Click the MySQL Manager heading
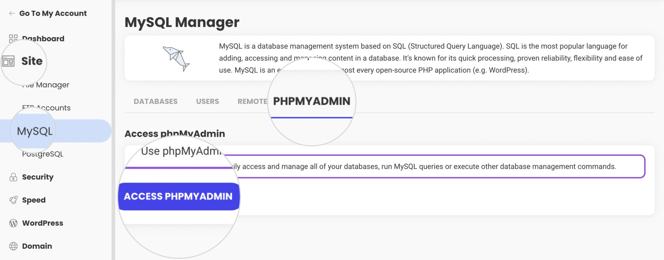664x260 pixels. (182, 22)
